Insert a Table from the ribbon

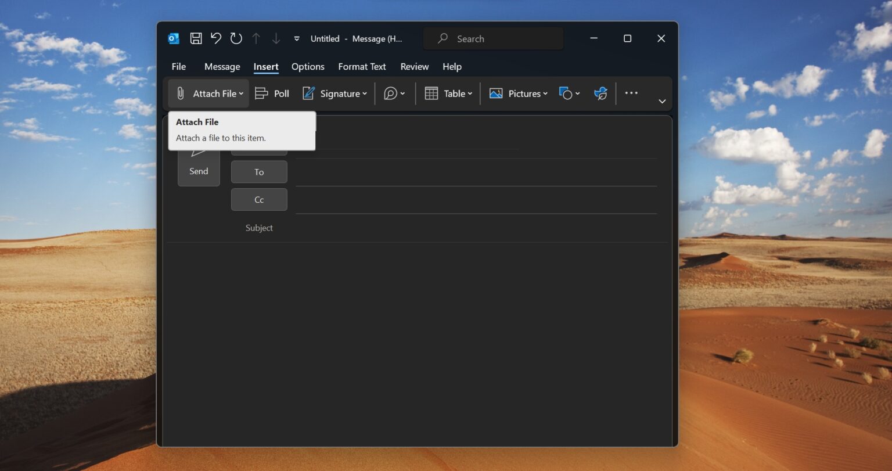pos(447,93)
